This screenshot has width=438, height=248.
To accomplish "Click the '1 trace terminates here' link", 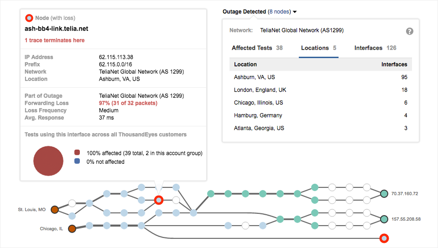I will [x=54, y=40].
